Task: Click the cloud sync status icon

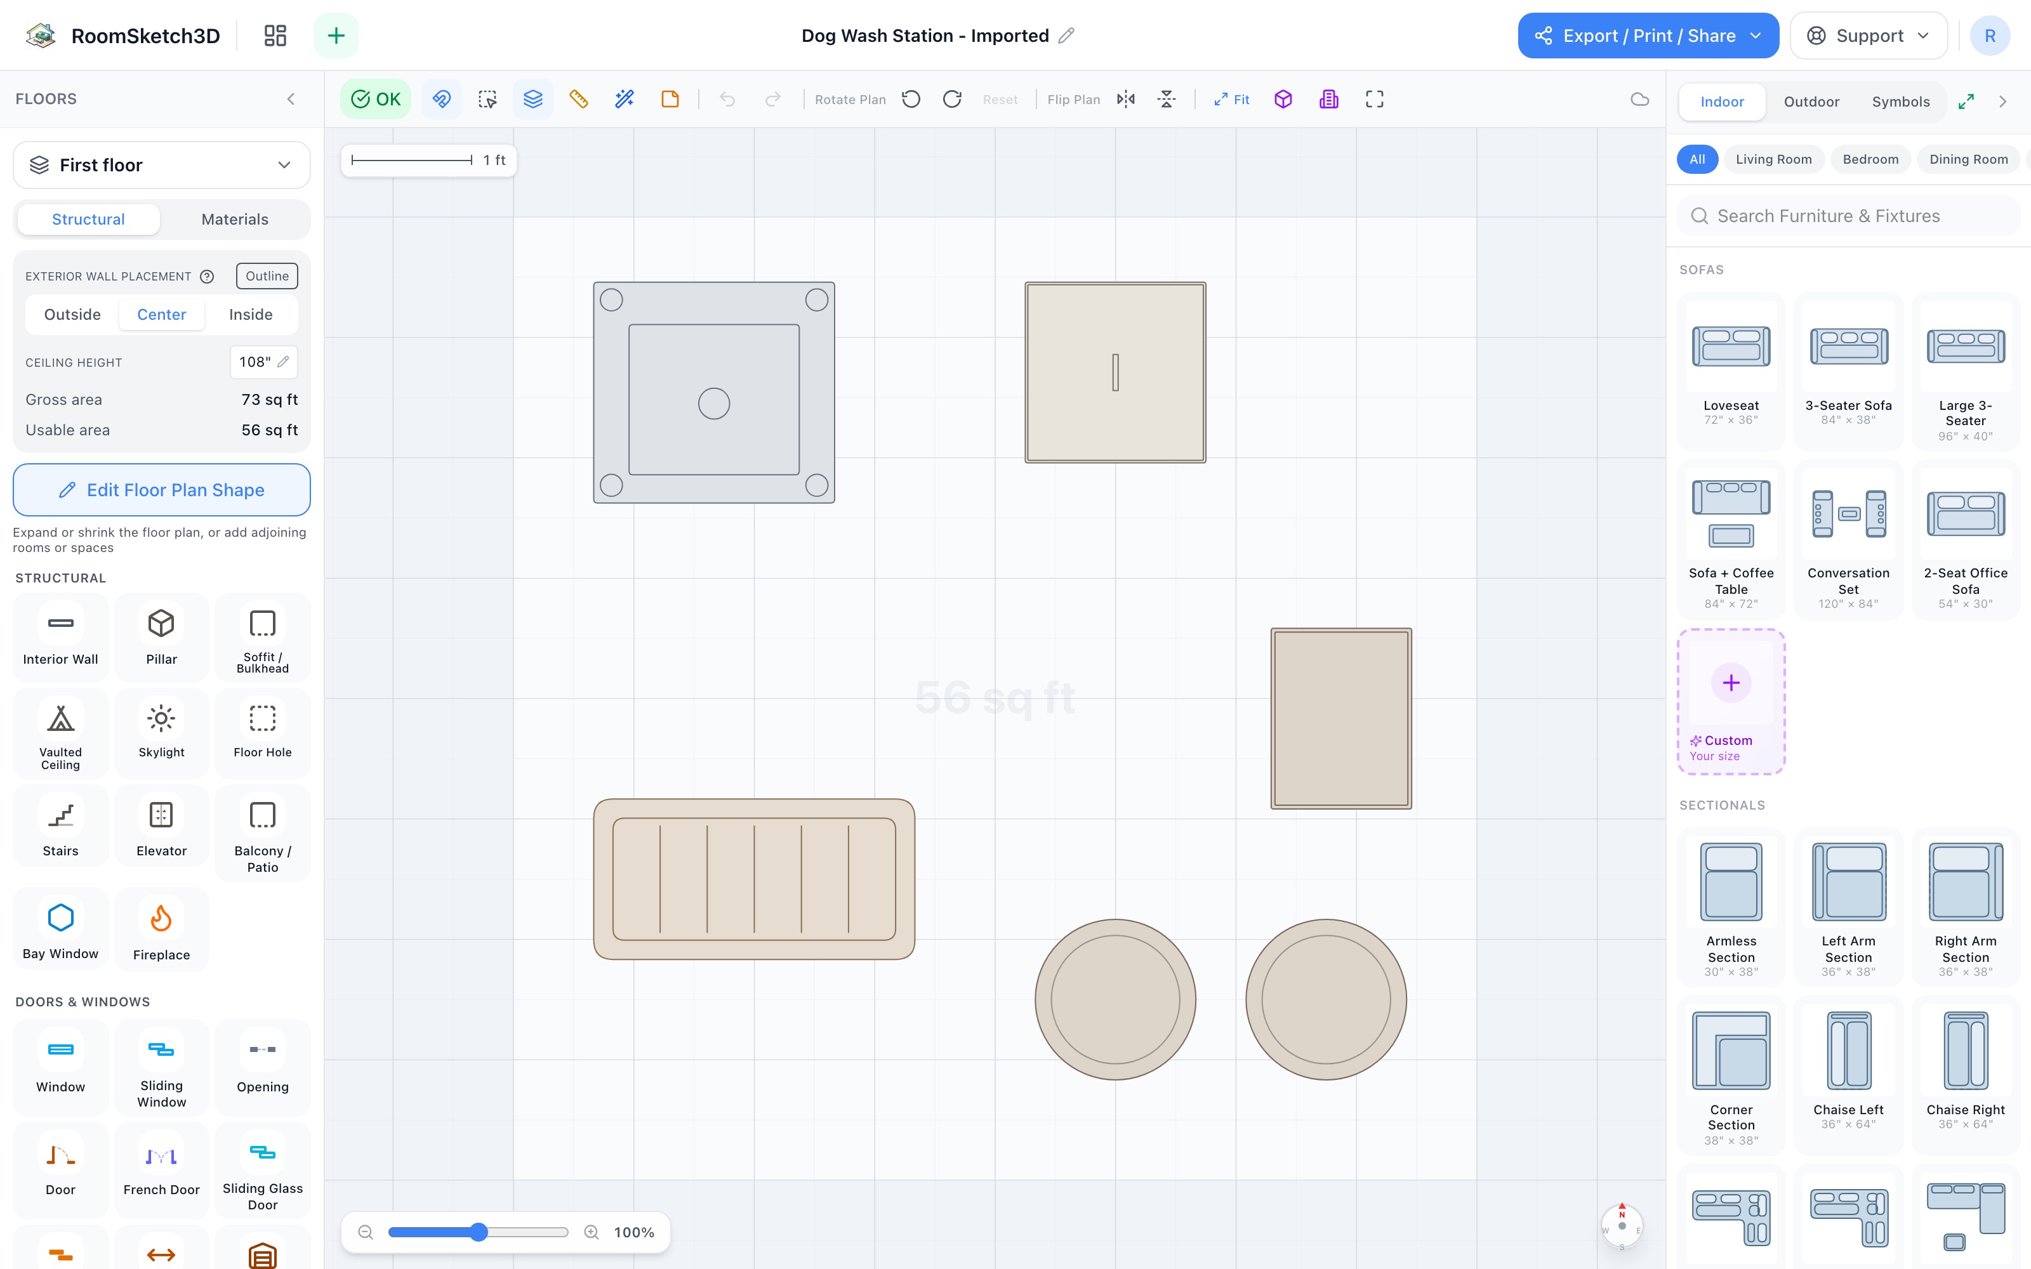Action: coord(1640,99)
